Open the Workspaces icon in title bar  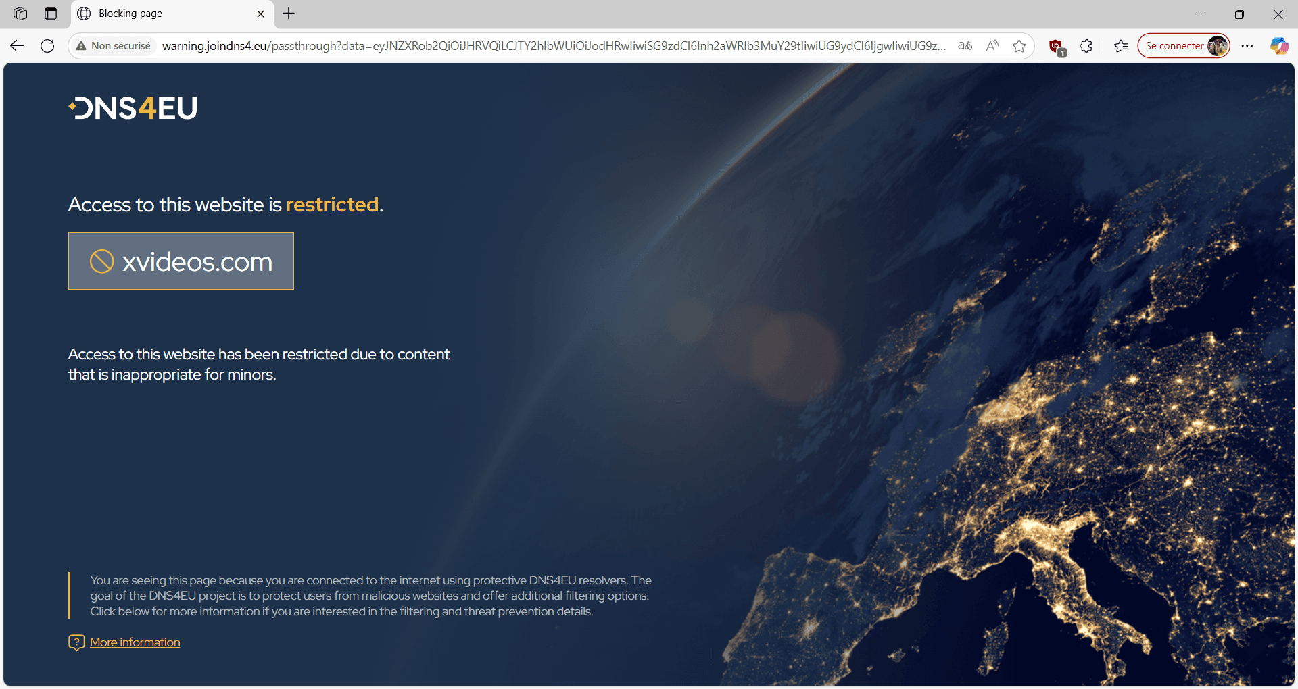pyautogui.click(x=20, y=14)
